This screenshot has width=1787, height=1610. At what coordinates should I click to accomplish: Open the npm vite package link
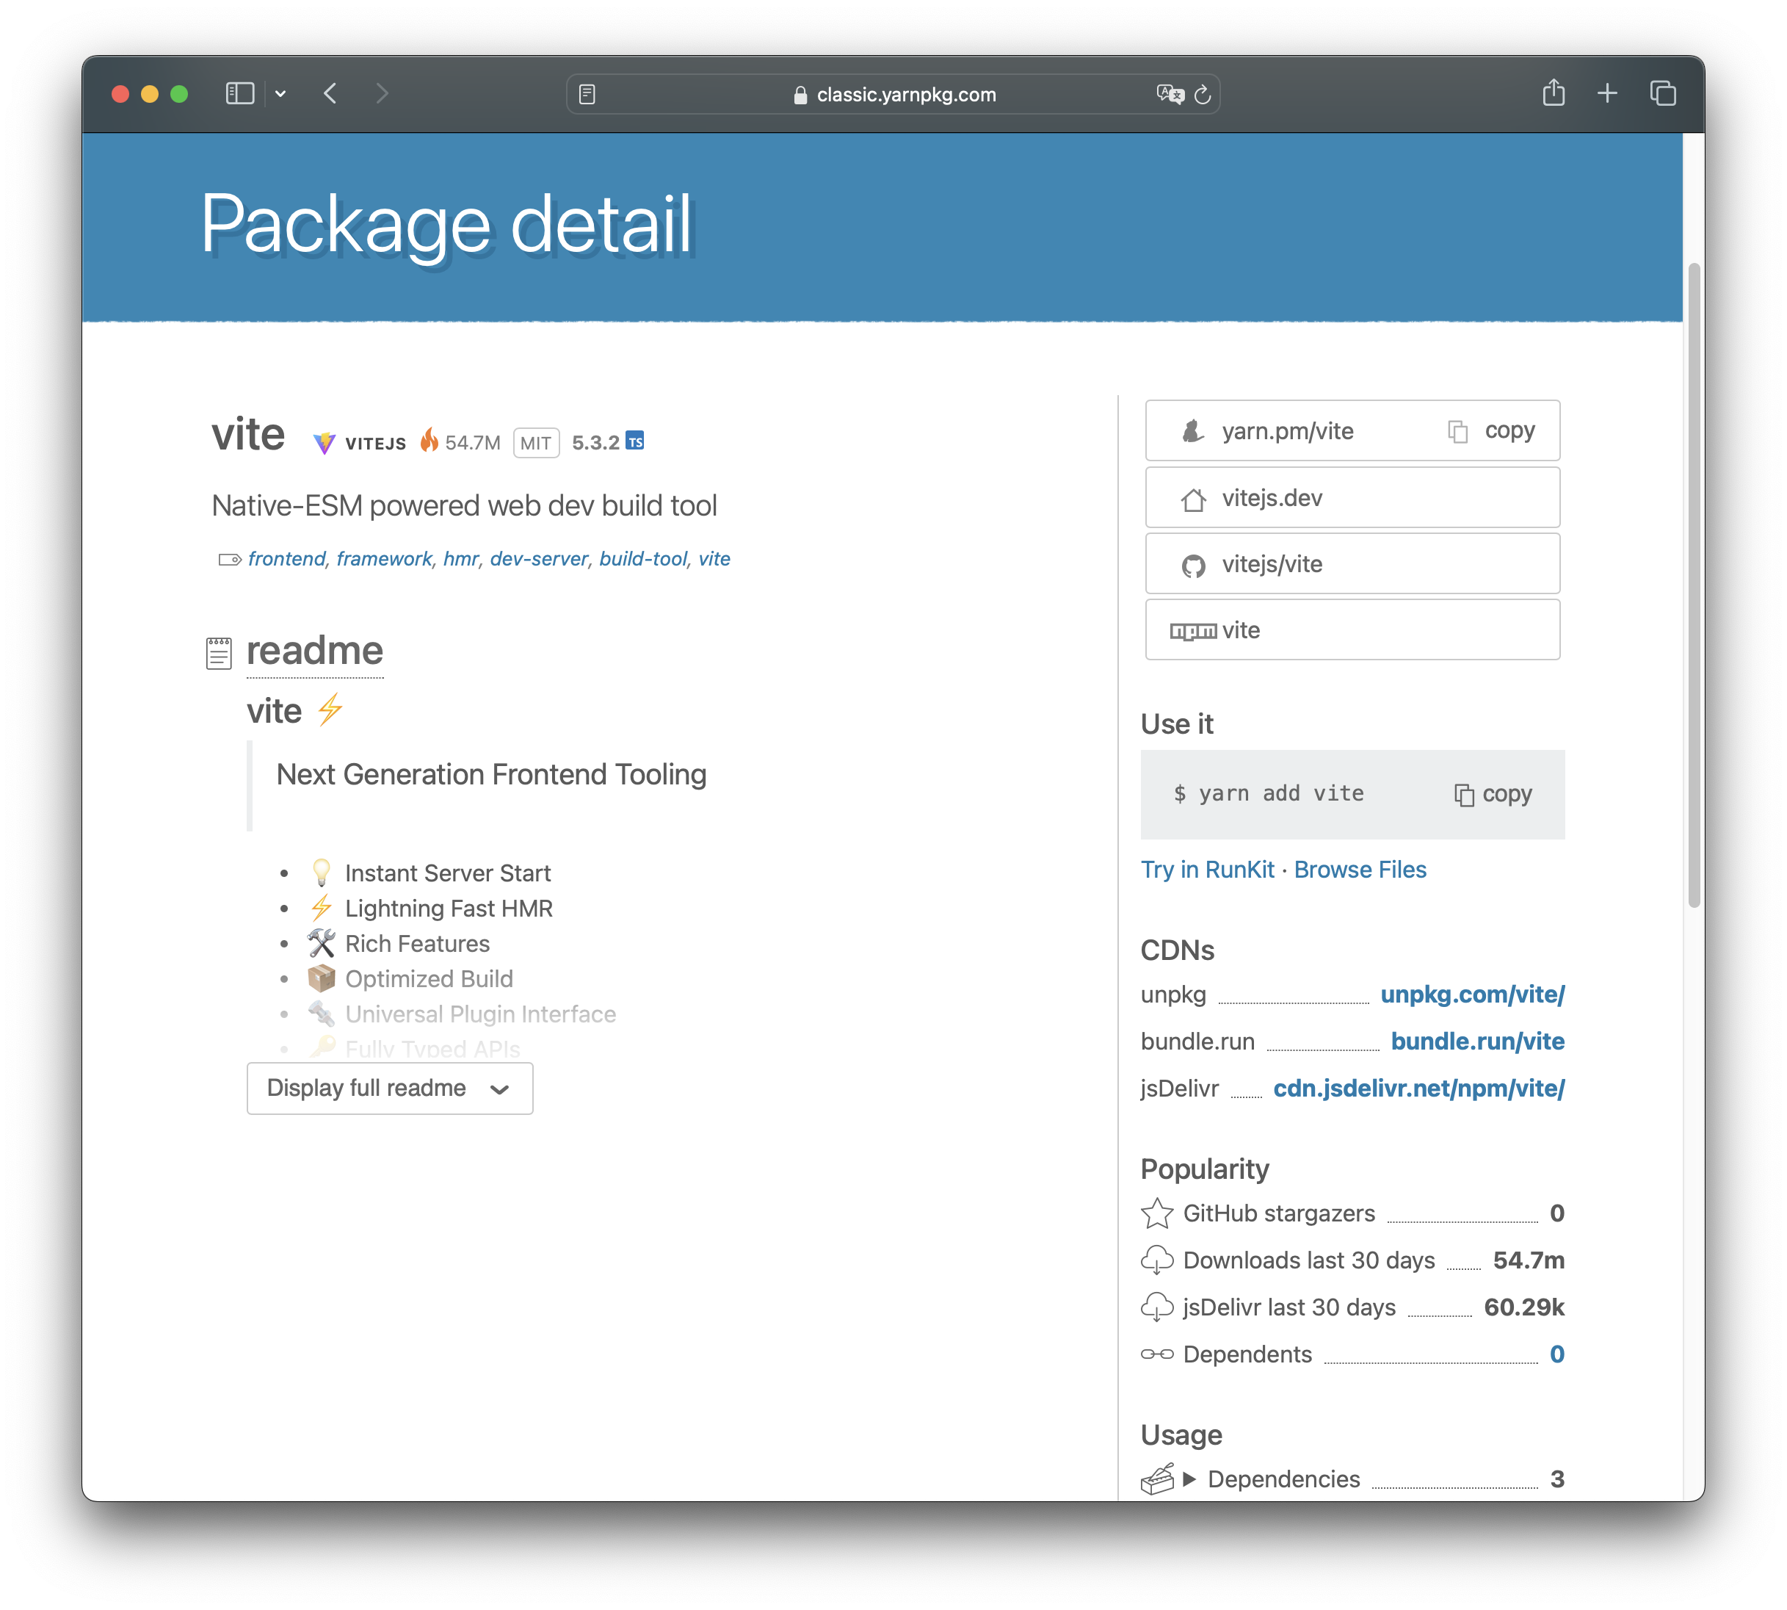pyautogui.click(x=1241, y=631)
